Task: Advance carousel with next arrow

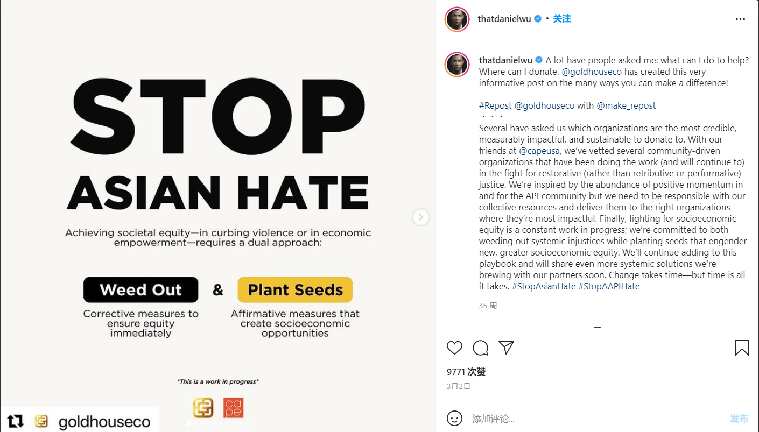Action: pyautogui.click(x=420, y=217)
